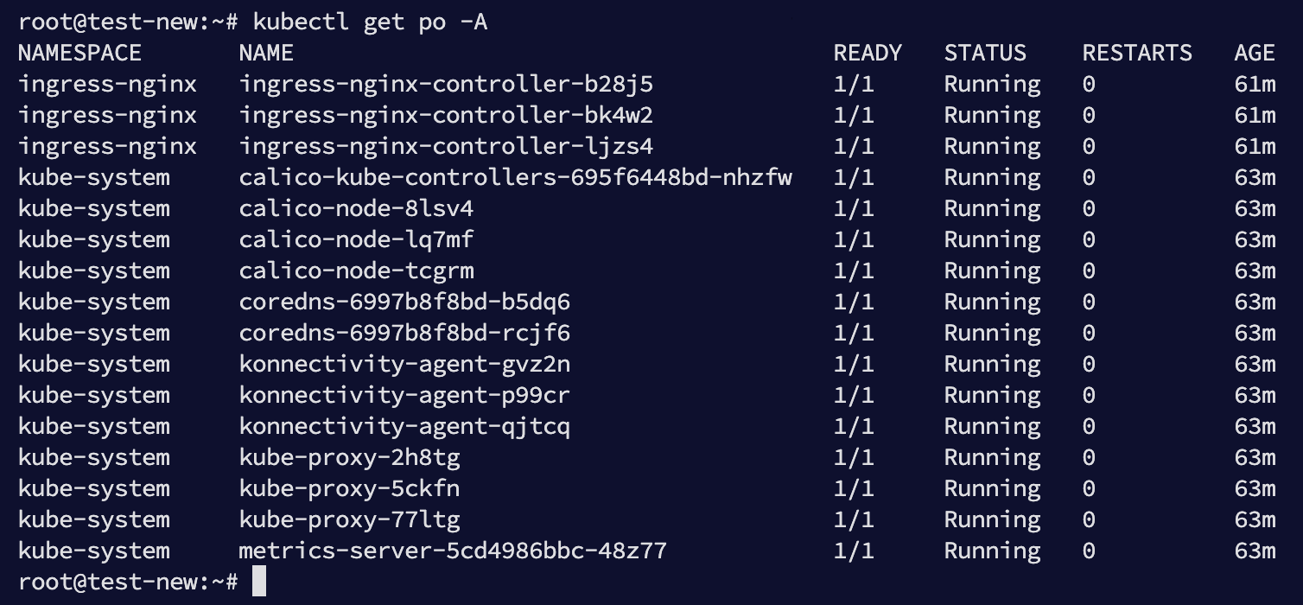
Task: Click the terminal cursor block at the prompt
Action: [x=259, y=582]
